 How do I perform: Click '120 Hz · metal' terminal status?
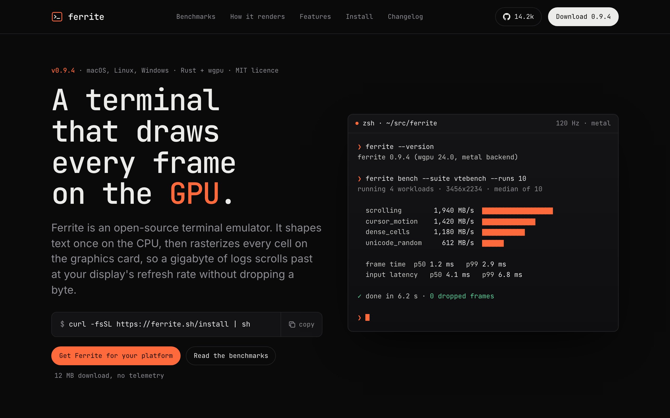[583, 123]
